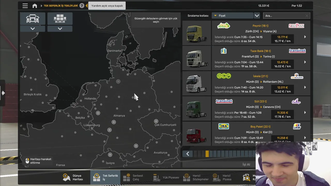Screen dimensions: 331x186
Task: Select the İskele (21 t) job
Action: pos(261,83)
